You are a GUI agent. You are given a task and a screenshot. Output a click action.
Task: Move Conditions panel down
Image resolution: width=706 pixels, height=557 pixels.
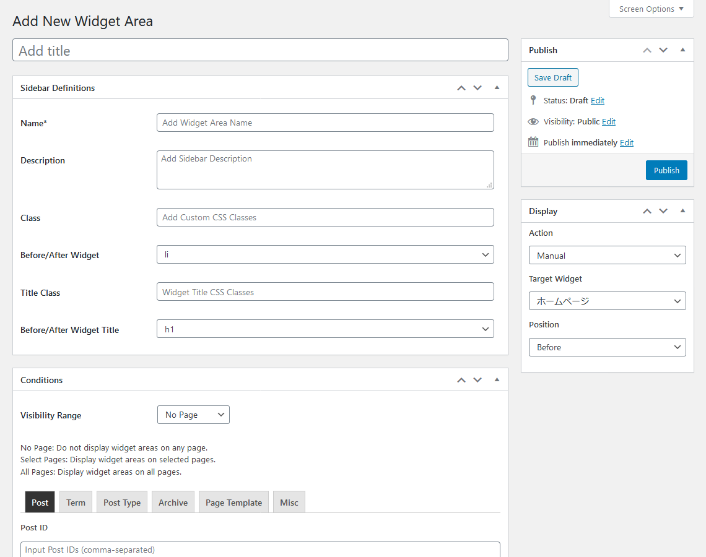(x=477, y=380)
